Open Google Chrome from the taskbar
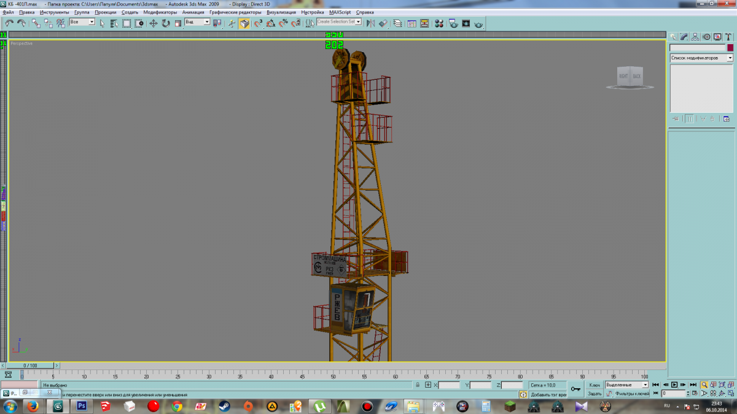This screenshot has width=737, height=414. click(177, 406)
